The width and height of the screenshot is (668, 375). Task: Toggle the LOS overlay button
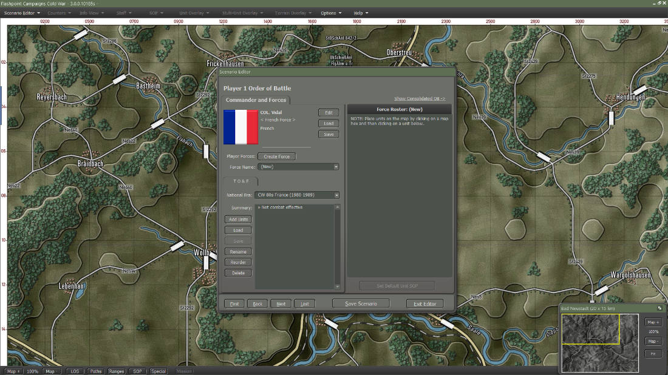click(75, 371)
